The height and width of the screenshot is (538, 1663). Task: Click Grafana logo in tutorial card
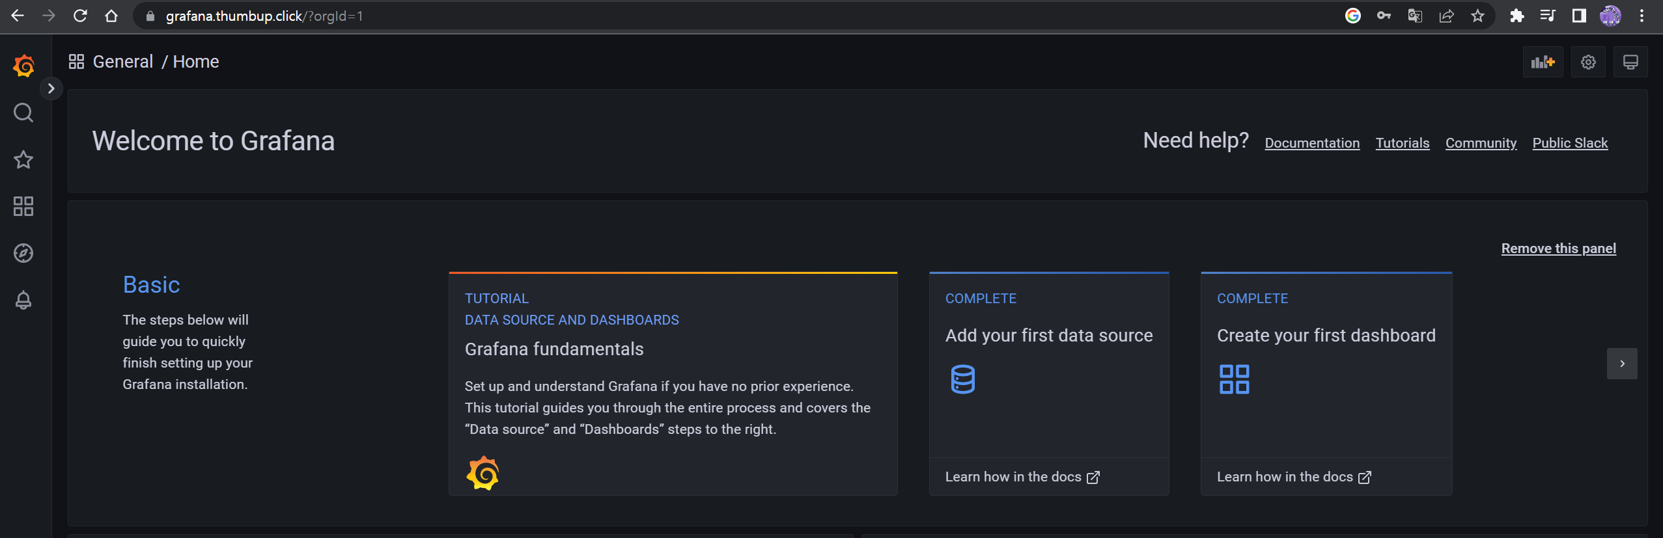click(482, 473)
